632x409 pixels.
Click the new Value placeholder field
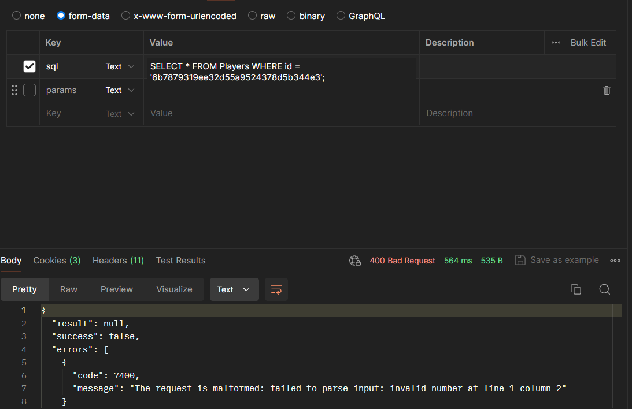tap(282, 114)
